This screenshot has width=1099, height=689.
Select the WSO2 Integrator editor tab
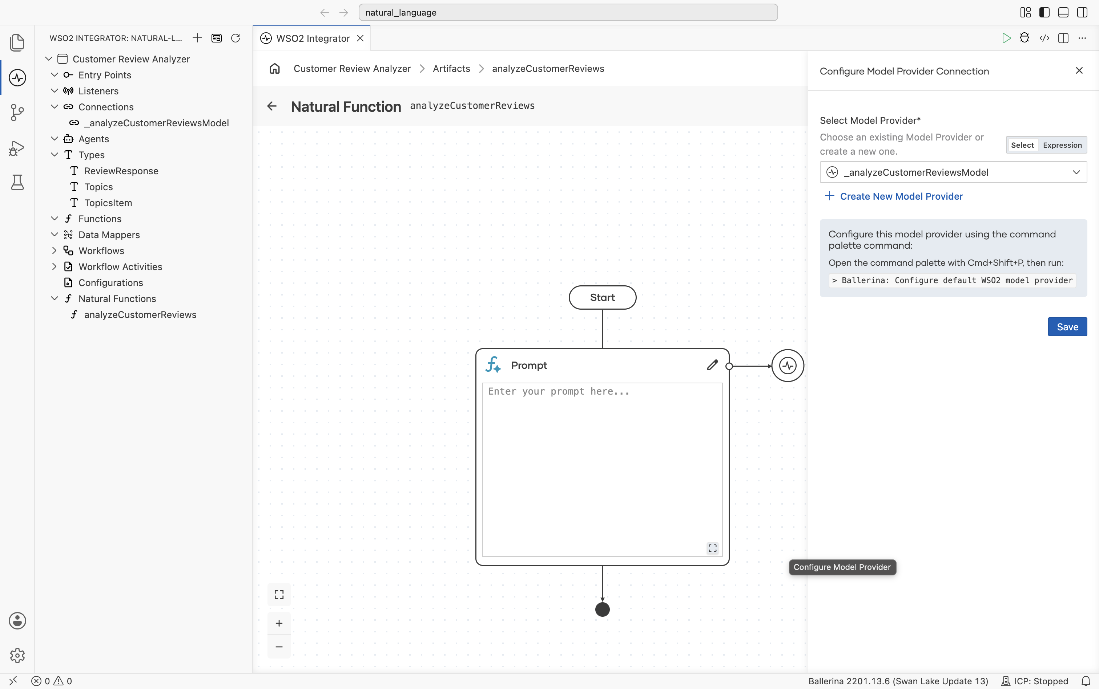pos(313,38)
